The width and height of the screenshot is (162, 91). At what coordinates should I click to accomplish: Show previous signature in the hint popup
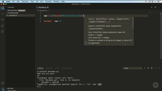coord(86,41)
